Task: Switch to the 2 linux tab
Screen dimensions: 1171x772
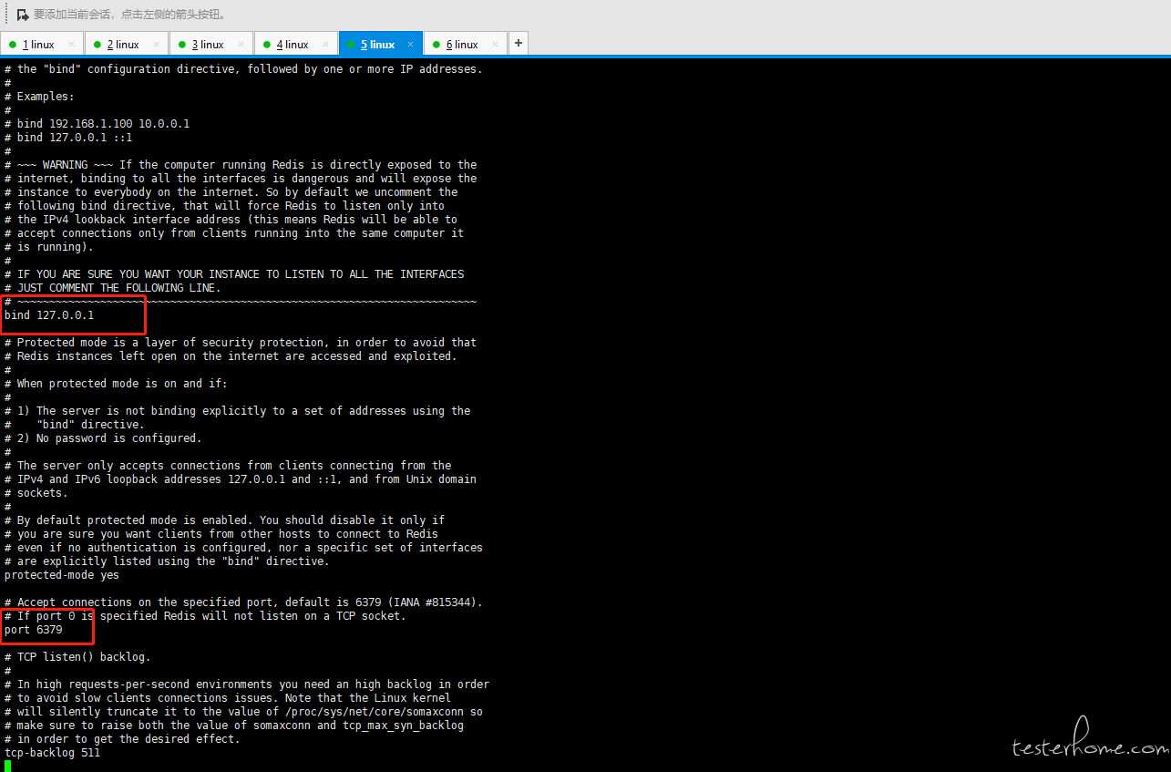Action: [127, 44]
